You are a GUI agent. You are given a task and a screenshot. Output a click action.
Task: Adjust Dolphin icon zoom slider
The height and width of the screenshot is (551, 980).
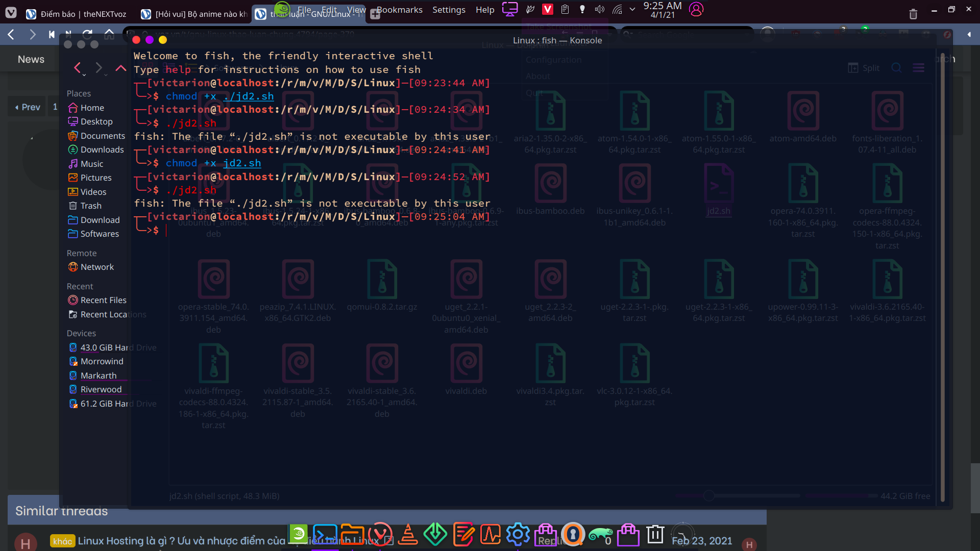point(708,495)
